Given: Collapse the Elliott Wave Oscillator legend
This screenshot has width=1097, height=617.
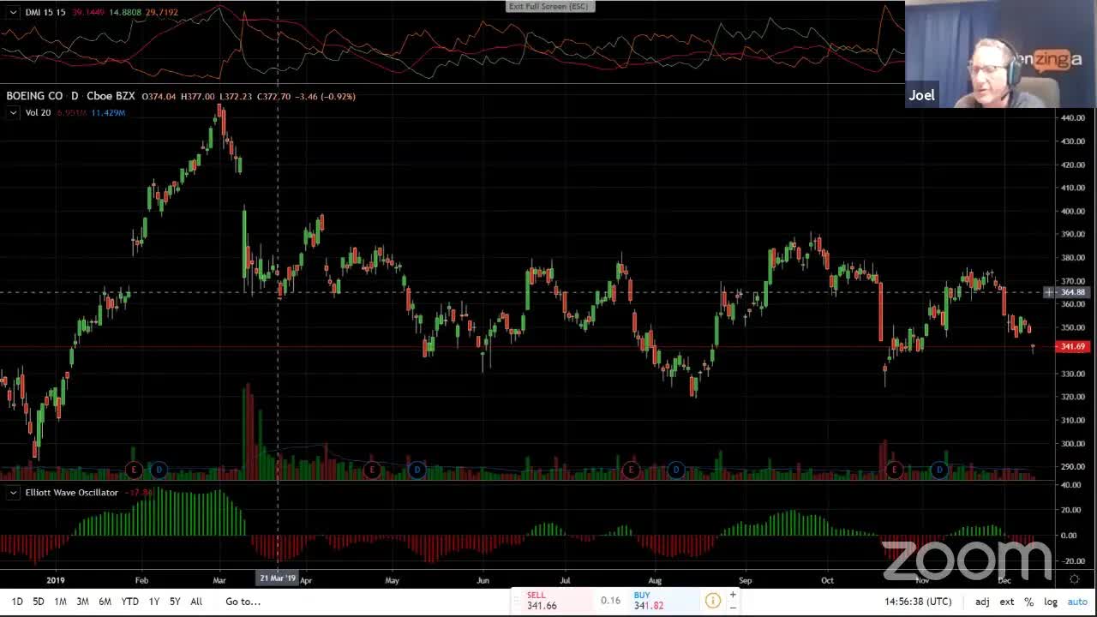Looking at the screenshot, I should tap(13, 493).
